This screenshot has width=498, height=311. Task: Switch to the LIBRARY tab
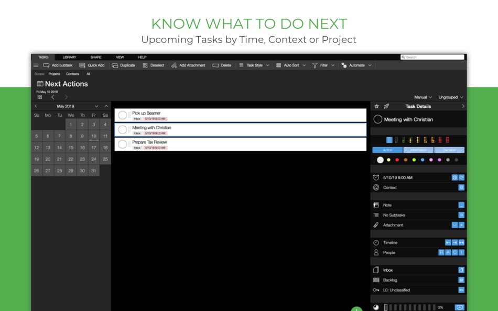pos(69,57)
